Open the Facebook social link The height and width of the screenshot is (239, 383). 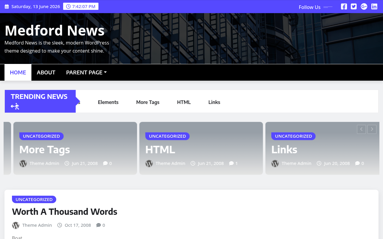344,7
